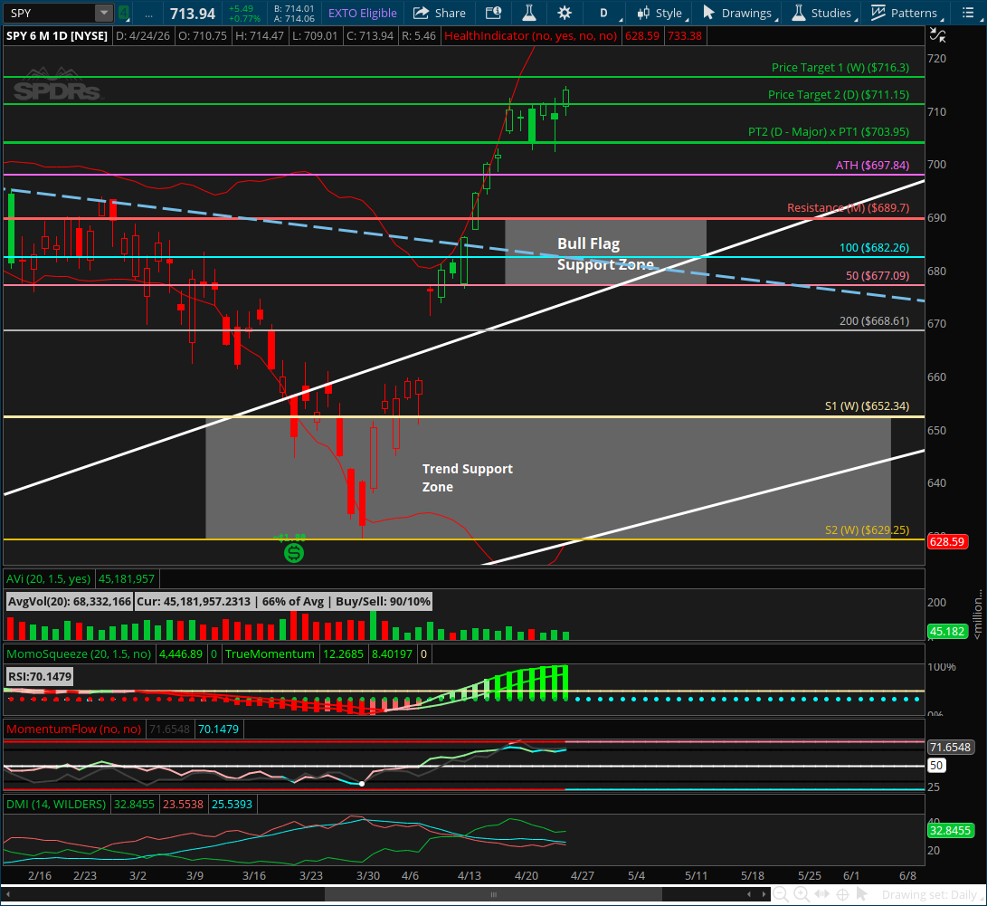The width and height of the screenshot is (987, 906).
Task: Click the 3/30 date on time axis
Action: pos(368,876)
